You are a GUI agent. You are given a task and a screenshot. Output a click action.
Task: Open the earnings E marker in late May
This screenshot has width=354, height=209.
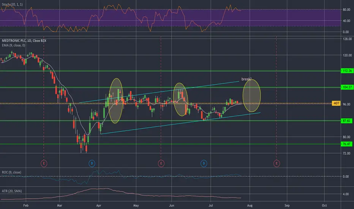(x=161, y=163)
